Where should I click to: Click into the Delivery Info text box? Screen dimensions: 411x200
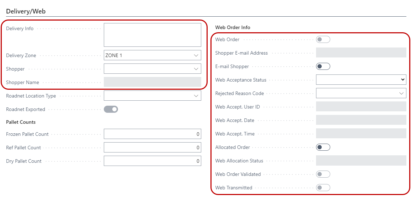(152, 35)
